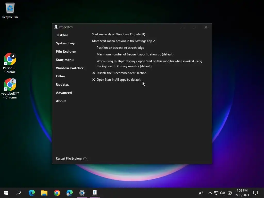Open the Recycle Bin desktop icon
Screen dimensions: 264x198
(10, 10)
